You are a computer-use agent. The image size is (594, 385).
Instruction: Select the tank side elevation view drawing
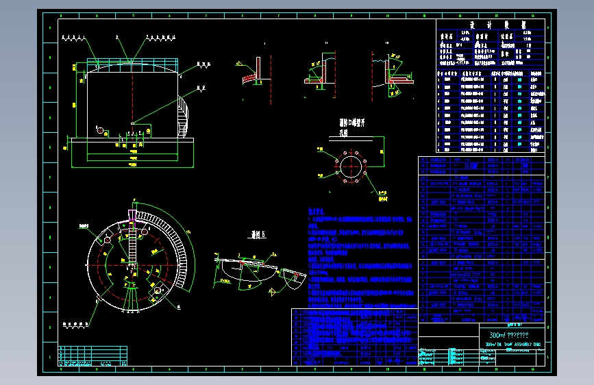point(132,101)
